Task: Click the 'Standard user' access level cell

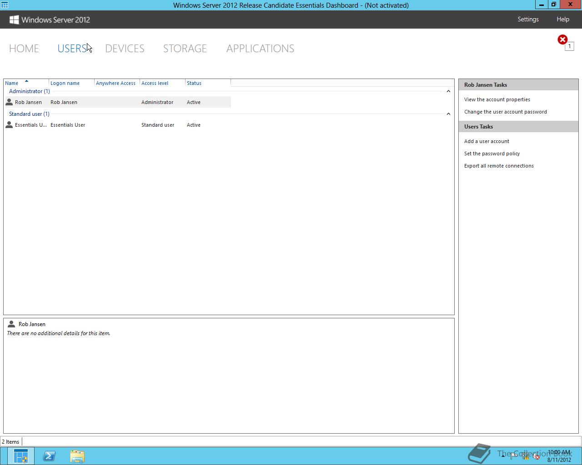Action: [158, 125]
